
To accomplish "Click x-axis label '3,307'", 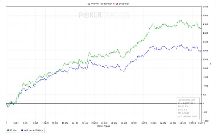I will click(16, 123).
